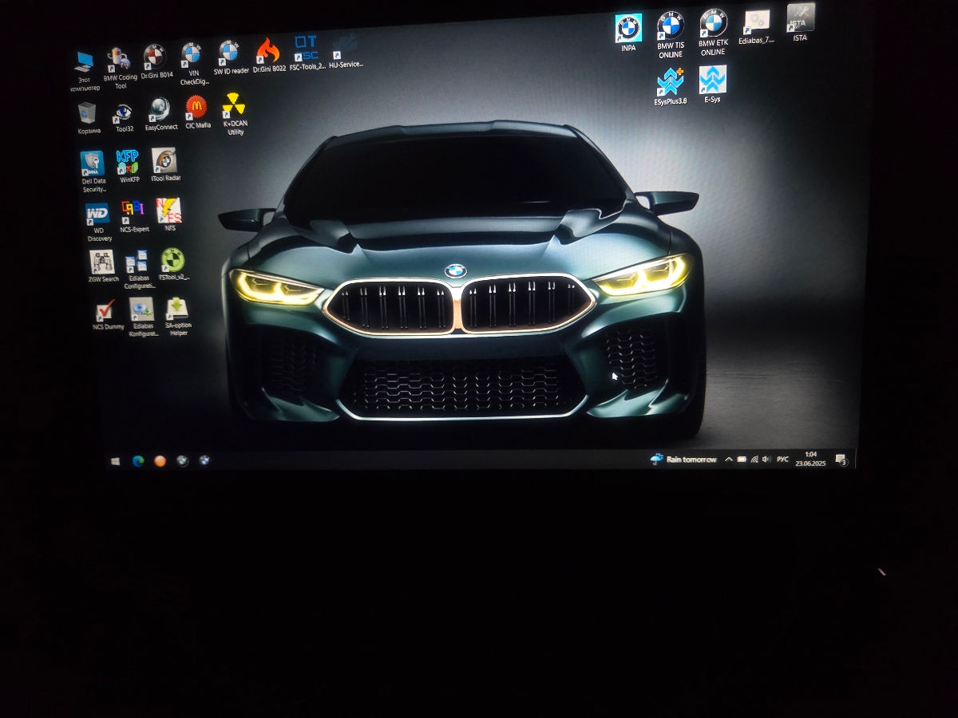This screenshot has height=718, width=958.
Task: Open the speaker volume control in tray
Action: [x=766, y=460]
